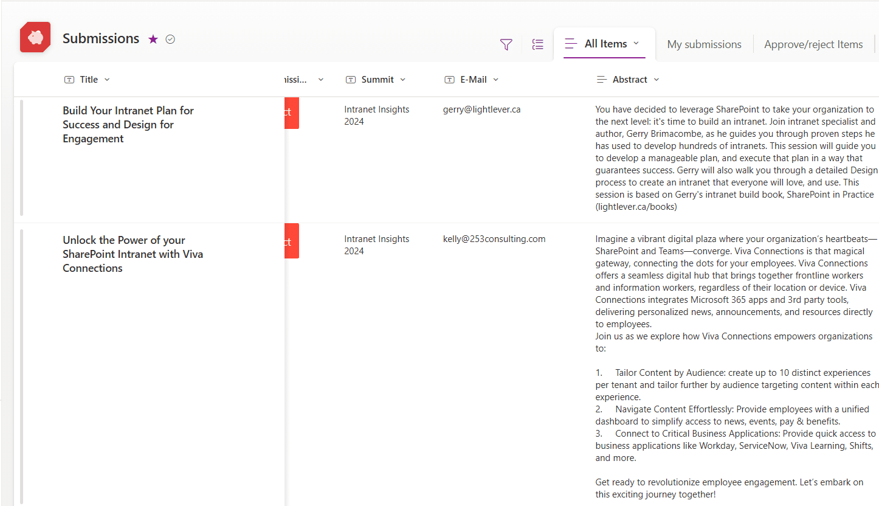Click the text icon in E-Mail column header
Screen dimensions: 879x506
tap(450, 80)
